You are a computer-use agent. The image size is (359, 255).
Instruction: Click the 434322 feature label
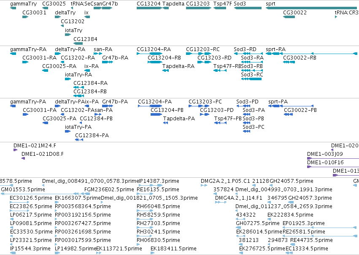click(x=246, y=215)
